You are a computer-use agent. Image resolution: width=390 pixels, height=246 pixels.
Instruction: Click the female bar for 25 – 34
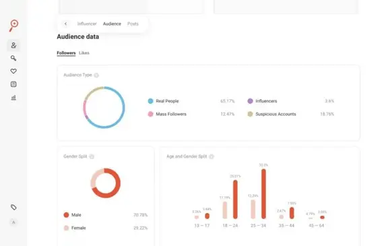coord(253,210)
